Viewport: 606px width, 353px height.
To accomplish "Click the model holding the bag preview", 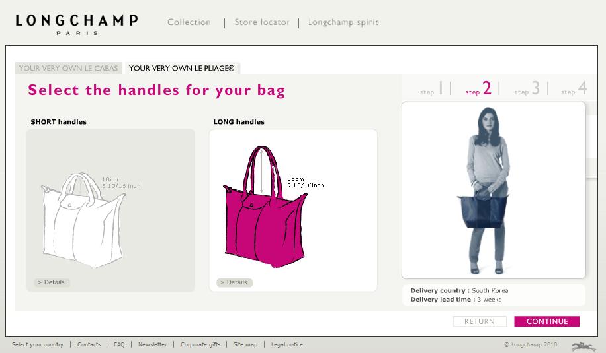I will (x=488, y=191).
